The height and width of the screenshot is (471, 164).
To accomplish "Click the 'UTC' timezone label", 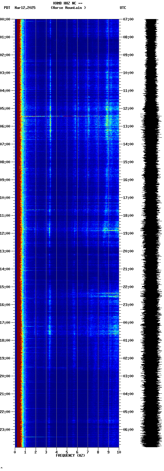I will click(x=123, y=8).
